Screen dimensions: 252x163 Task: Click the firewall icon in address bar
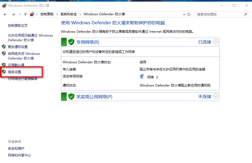pyautogui.click(x=33, y=14)
